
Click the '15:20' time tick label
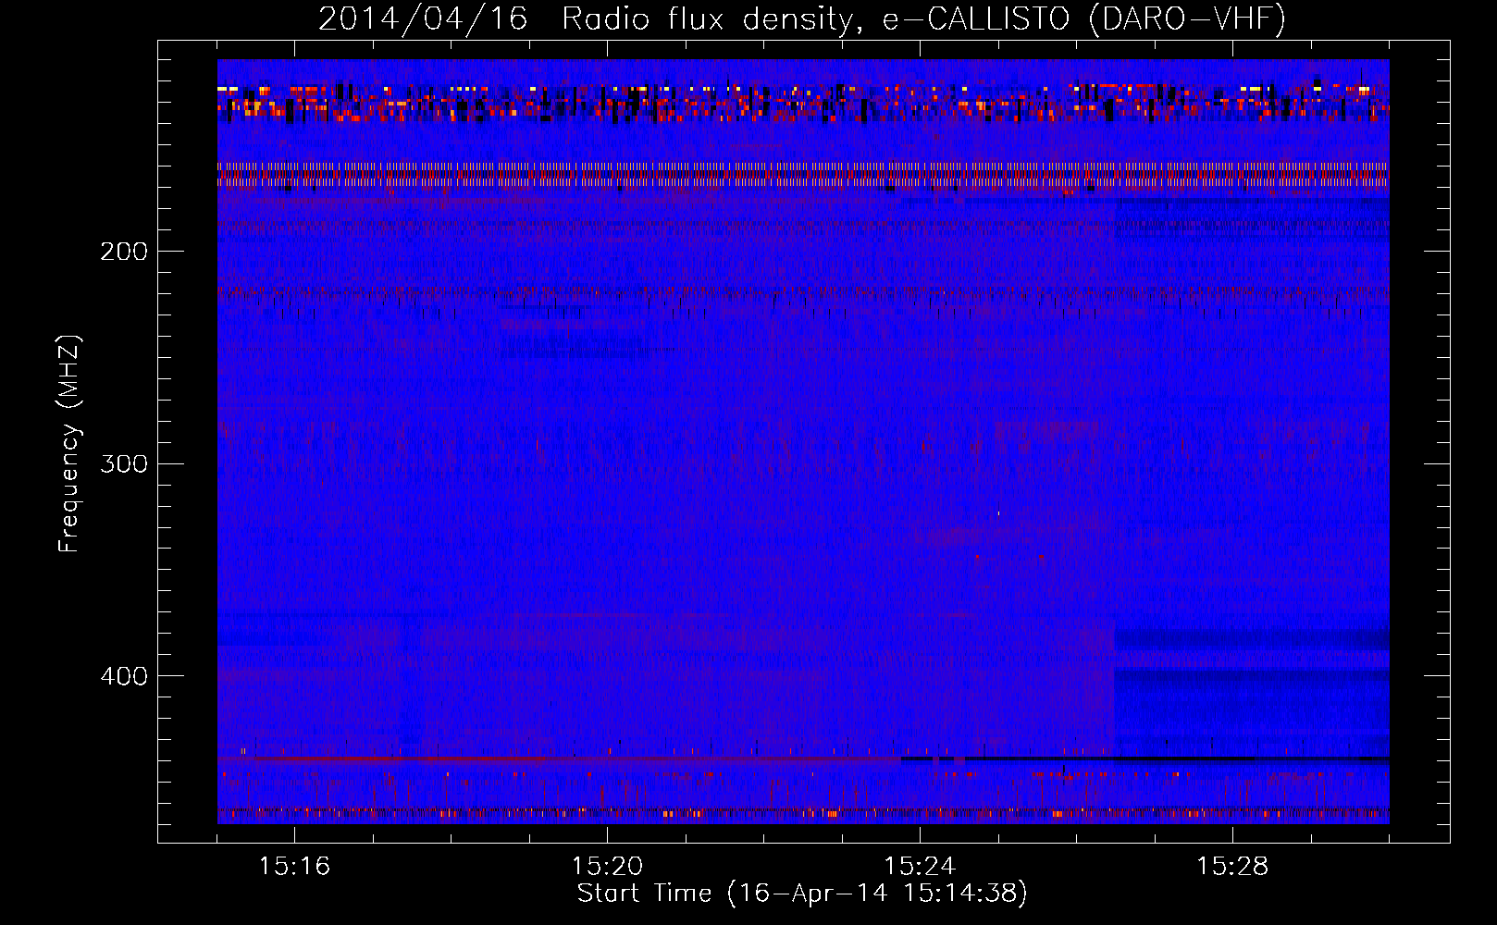tap(607, 867)
